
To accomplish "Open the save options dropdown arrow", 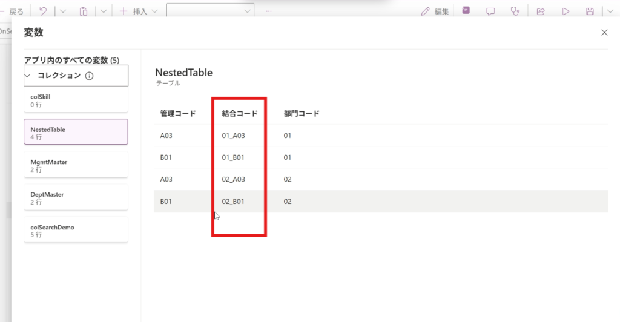I will (608, 11).
